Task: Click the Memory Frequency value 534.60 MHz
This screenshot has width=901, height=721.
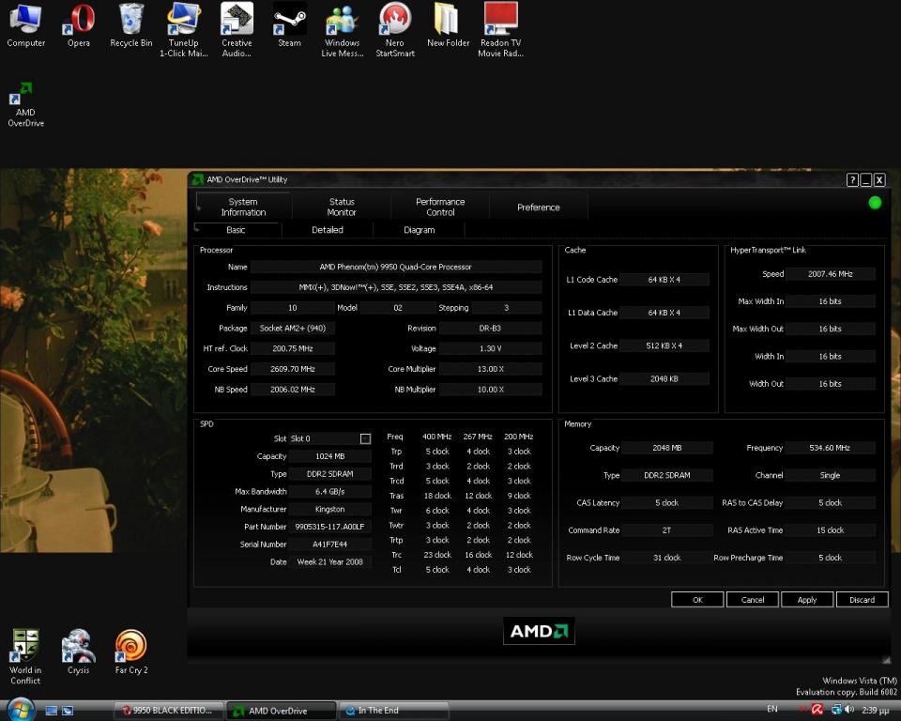Action: [x=830, y=448]
